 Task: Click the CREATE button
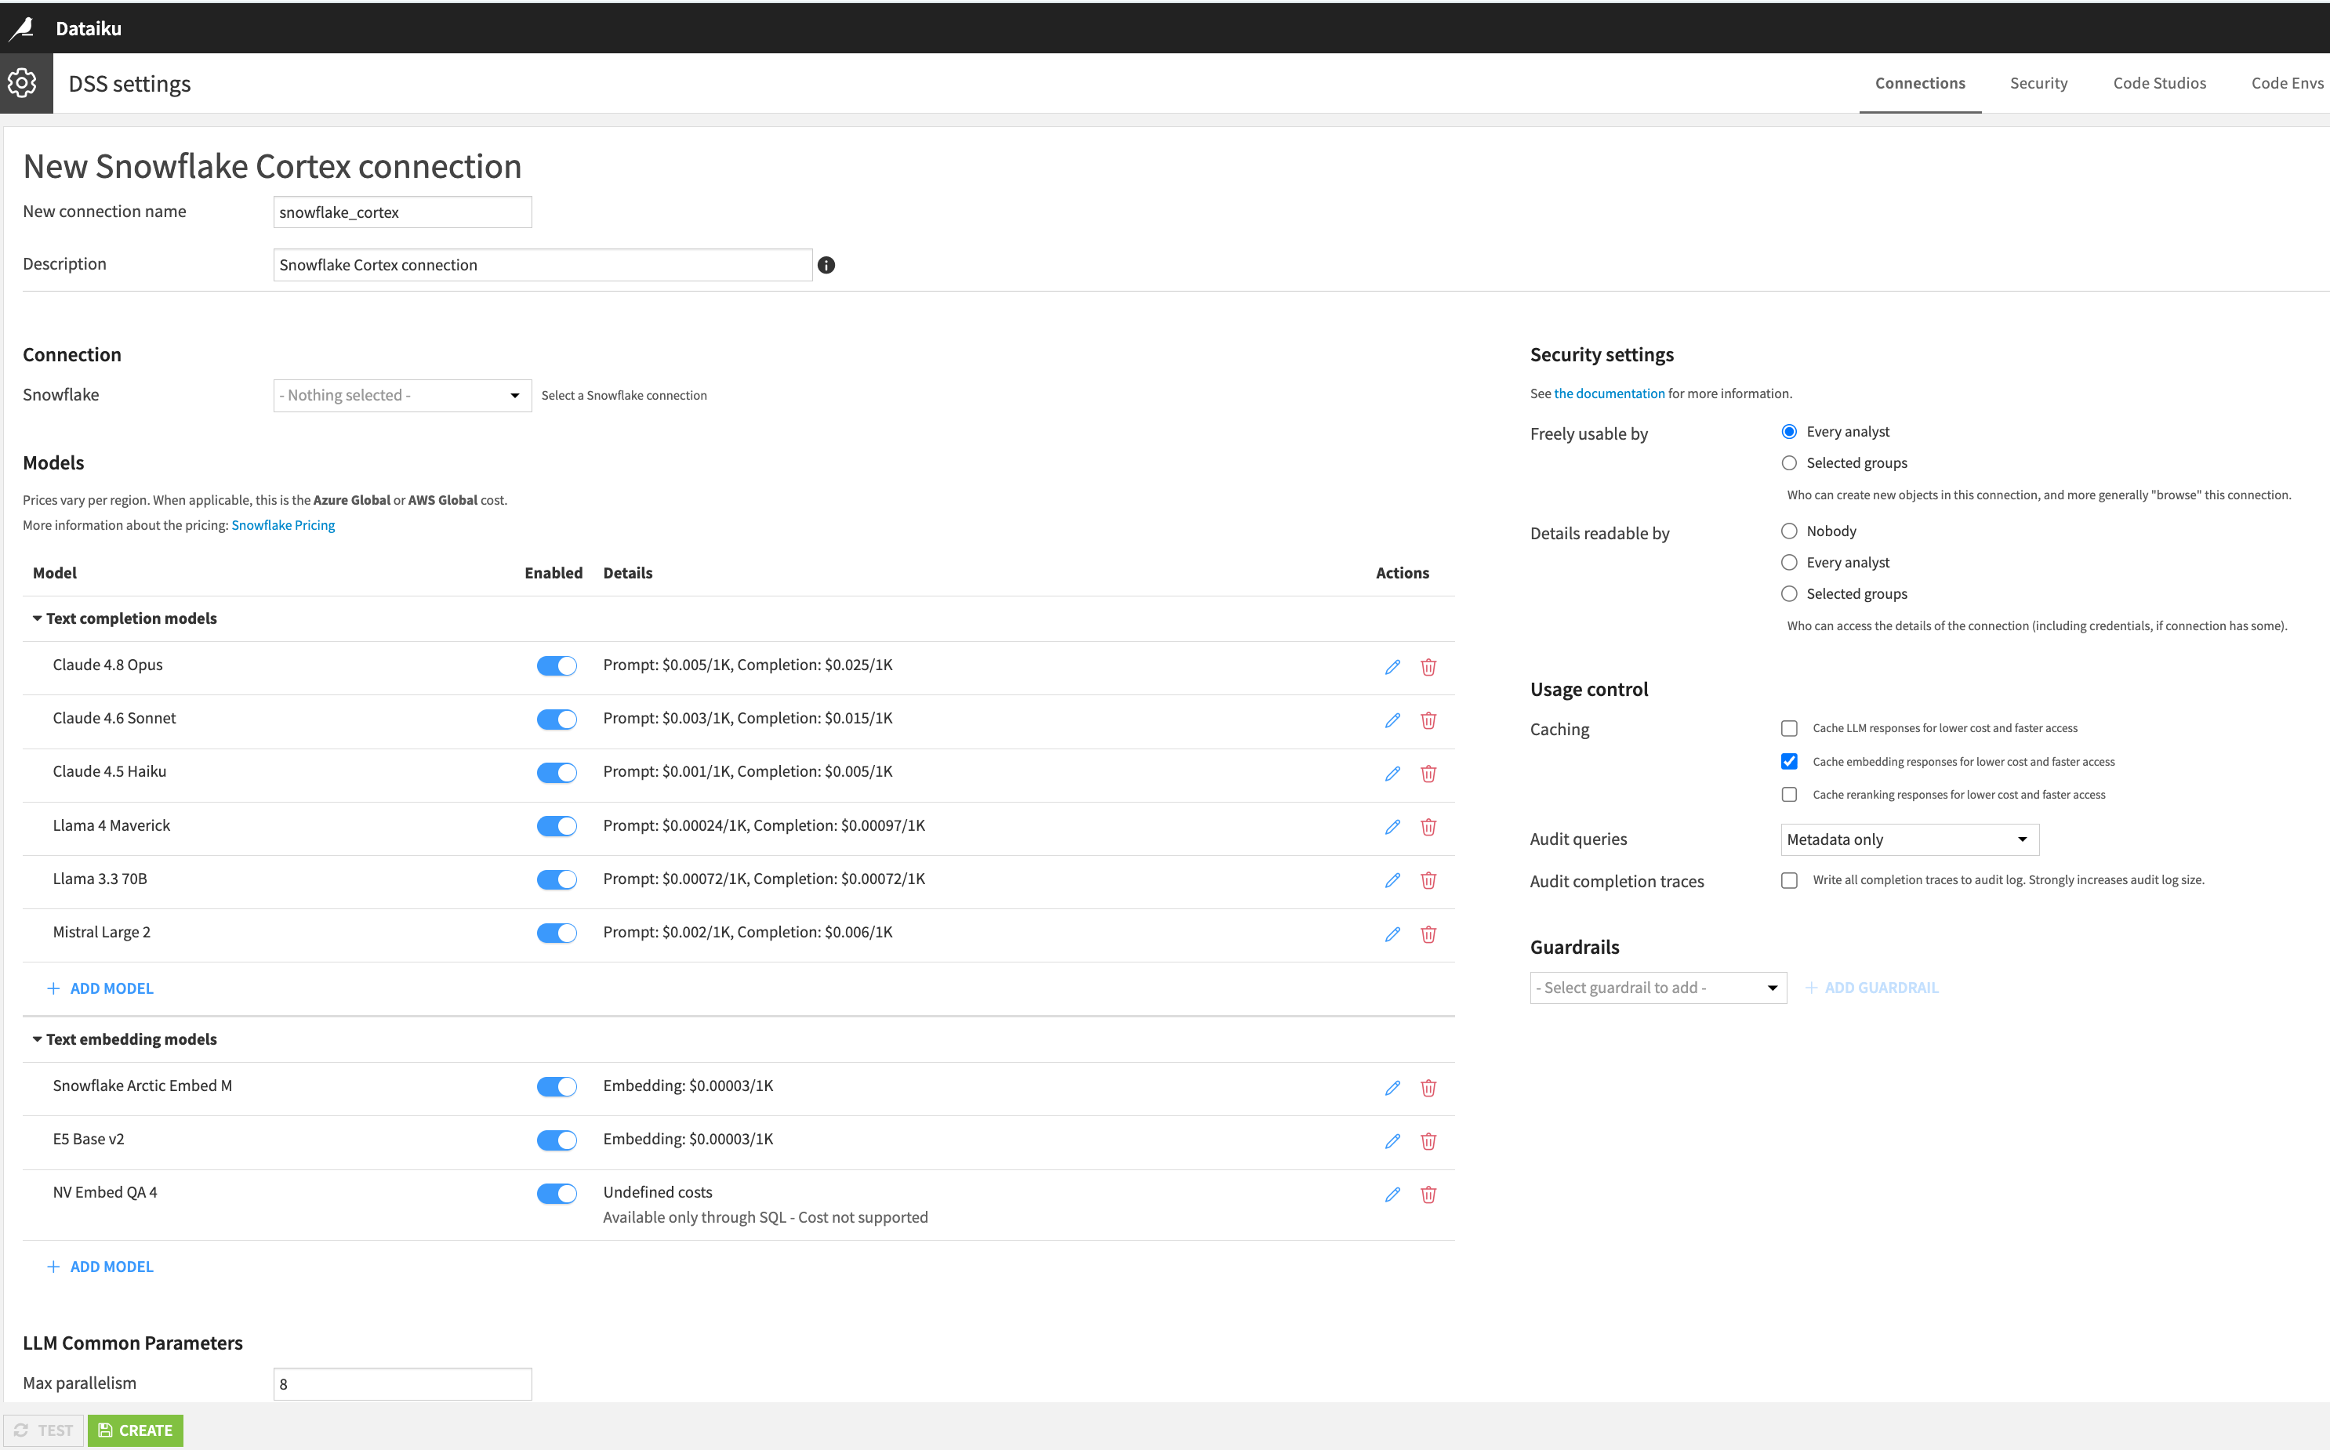point(136,1431)
